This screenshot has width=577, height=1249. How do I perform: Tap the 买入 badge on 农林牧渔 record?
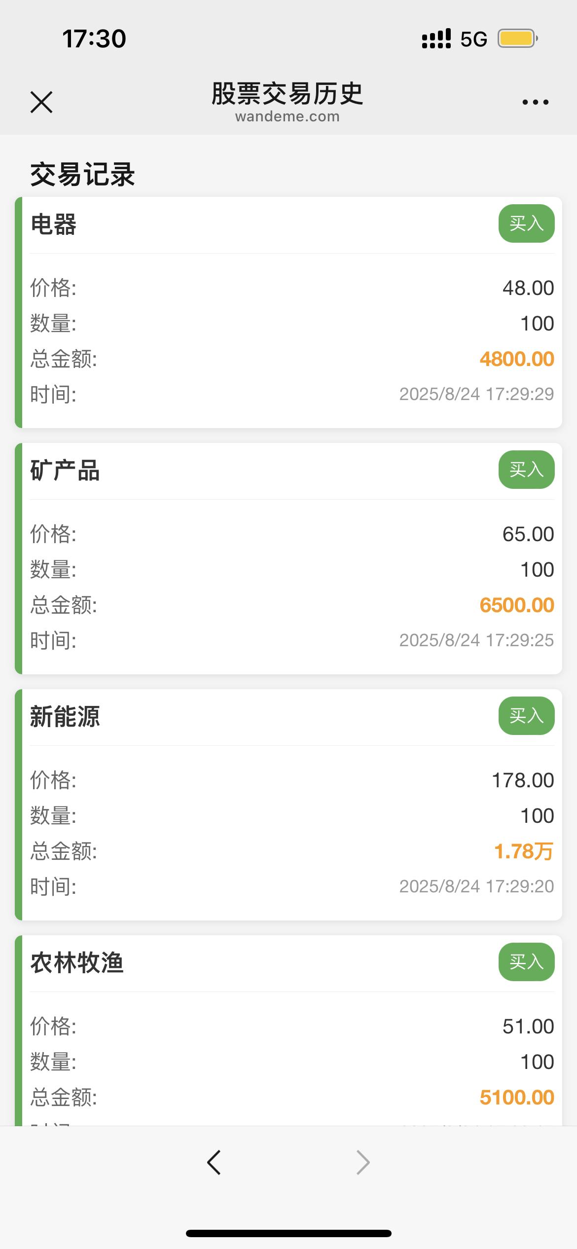526,962
